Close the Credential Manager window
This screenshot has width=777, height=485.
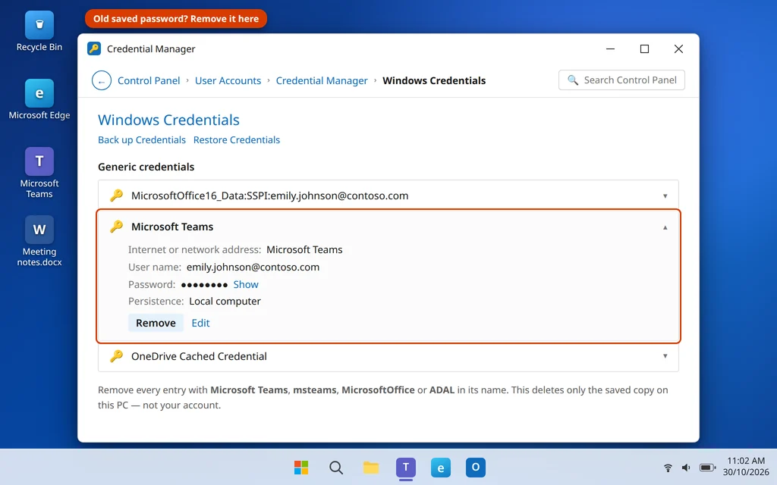tap(678, 48)
